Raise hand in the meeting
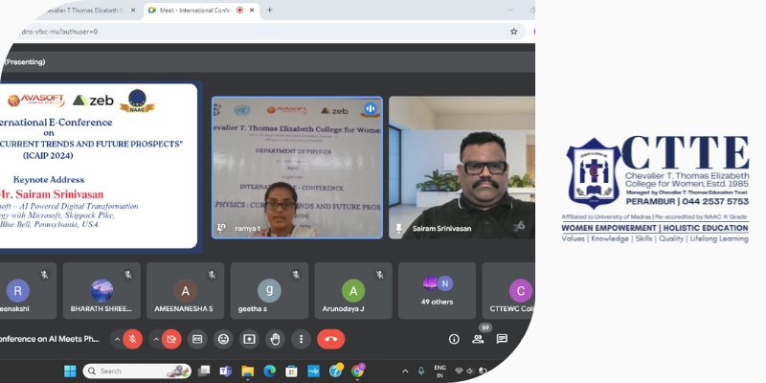Screen dimensions: 766x383 (275, 339)
